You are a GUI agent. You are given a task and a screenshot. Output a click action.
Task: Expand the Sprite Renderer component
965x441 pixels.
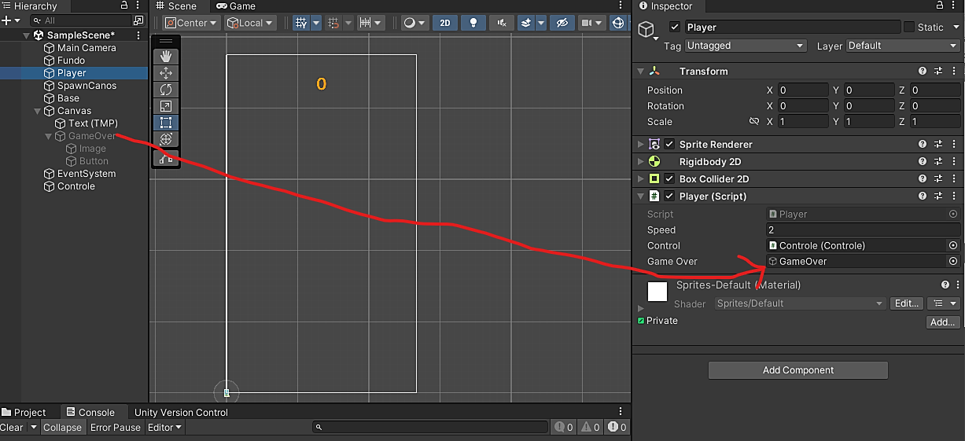coord(641,145)
